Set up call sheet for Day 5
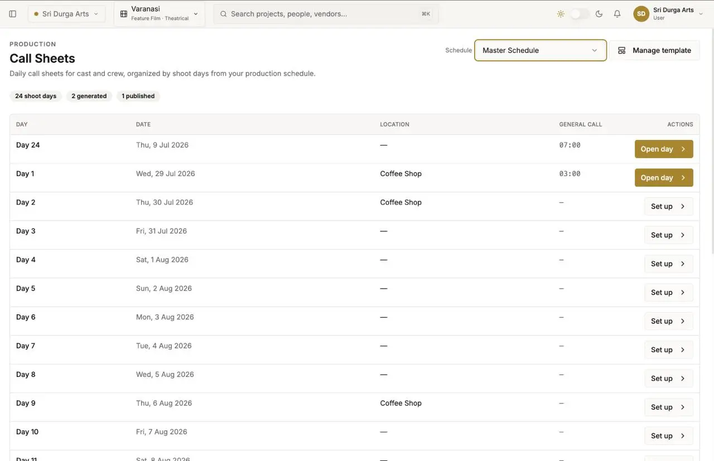 coord(668,293)
